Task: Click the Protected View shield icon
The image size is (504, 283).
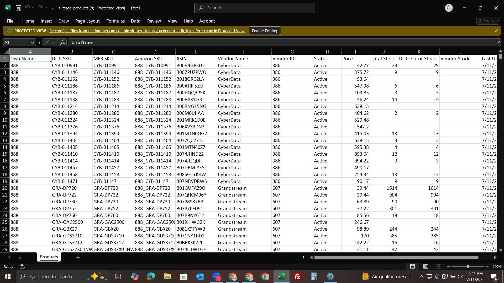Action: 9,31
